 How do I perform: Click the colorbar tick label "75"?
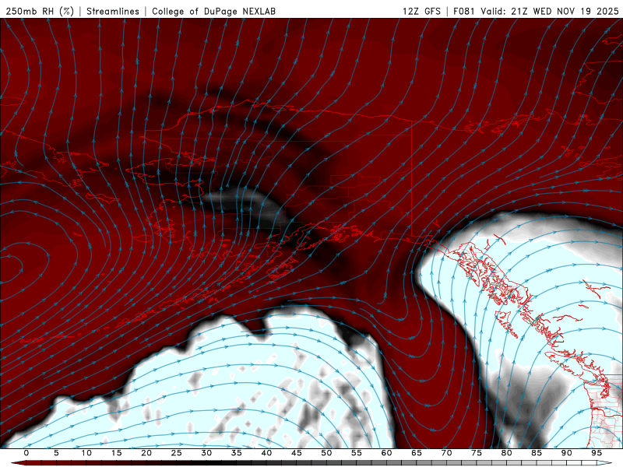[x=477, y=453]
